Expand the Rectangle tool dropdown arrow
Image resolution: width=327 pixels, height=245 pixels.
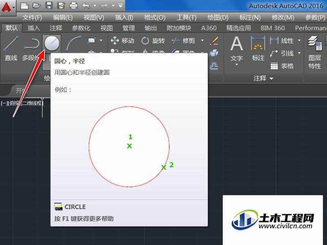click(101, 40)
